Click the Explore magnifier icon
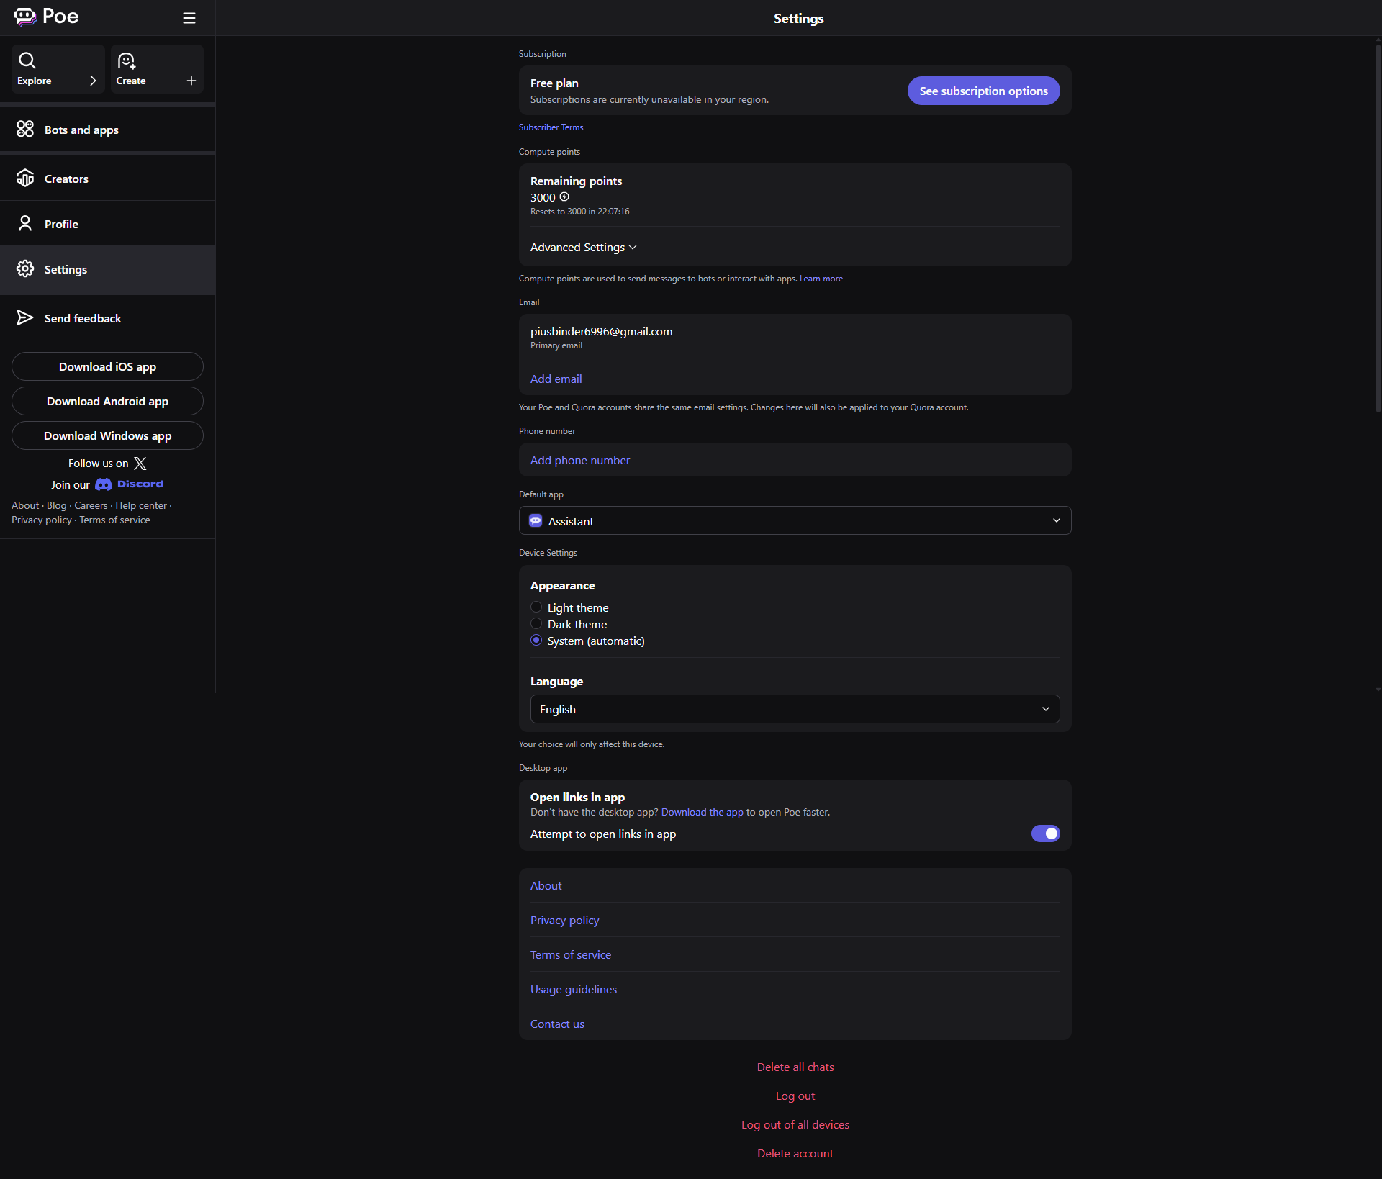 (x=27, y=60)
